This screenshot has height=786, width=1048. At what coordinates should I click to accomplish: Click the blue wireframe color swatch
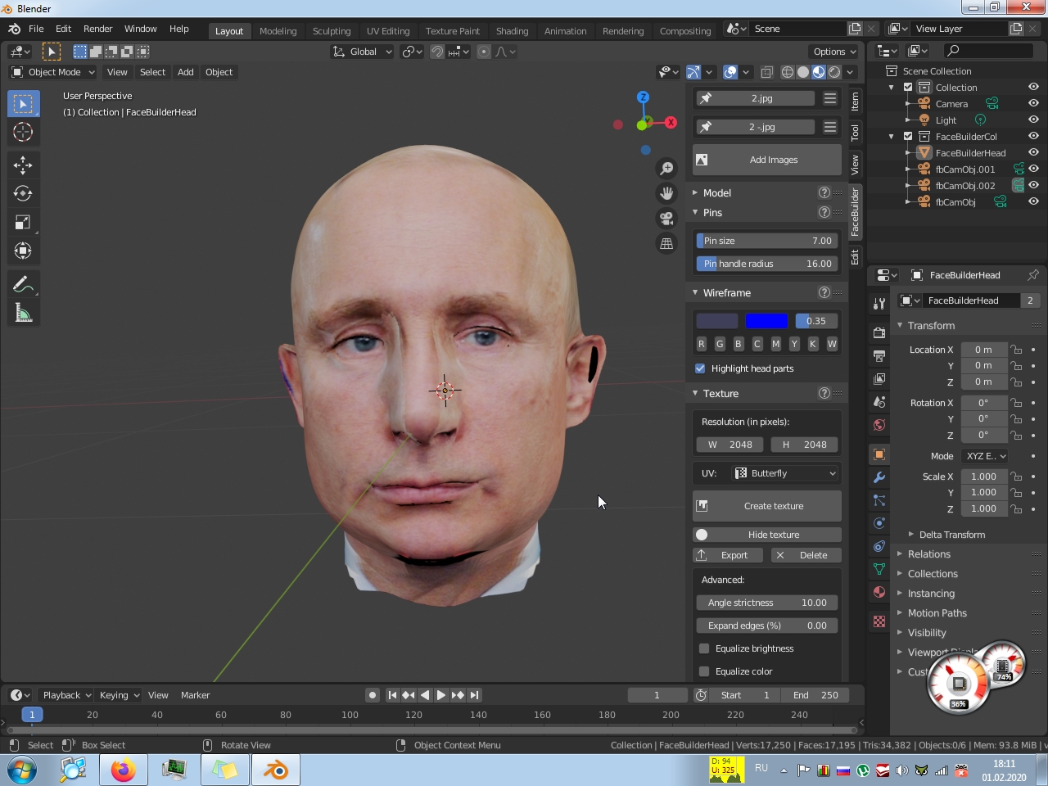point(766,321)
